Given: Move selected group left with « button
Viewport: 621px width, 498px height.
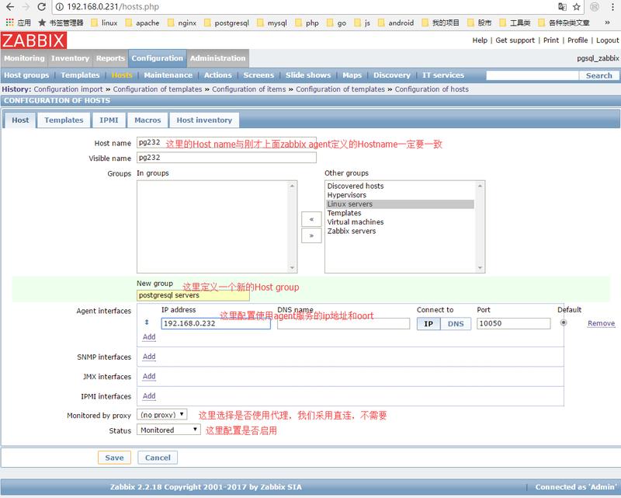Looking at the screenshot, I should click(x=311, y=220).
